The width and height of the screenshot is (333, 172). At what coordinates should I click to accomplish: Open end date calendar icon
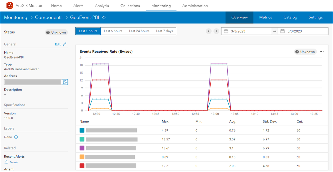point(282,31)
